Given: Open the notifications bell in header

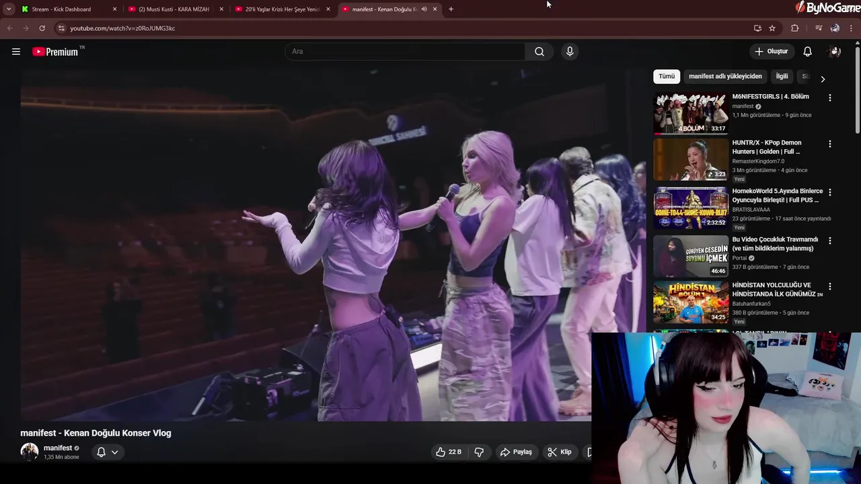Looking at the screenshot, I should 807,52.
